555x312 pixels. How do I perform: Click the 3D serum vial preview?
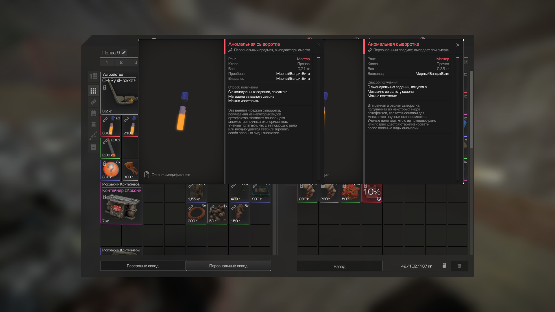click(x=183, y=112)
